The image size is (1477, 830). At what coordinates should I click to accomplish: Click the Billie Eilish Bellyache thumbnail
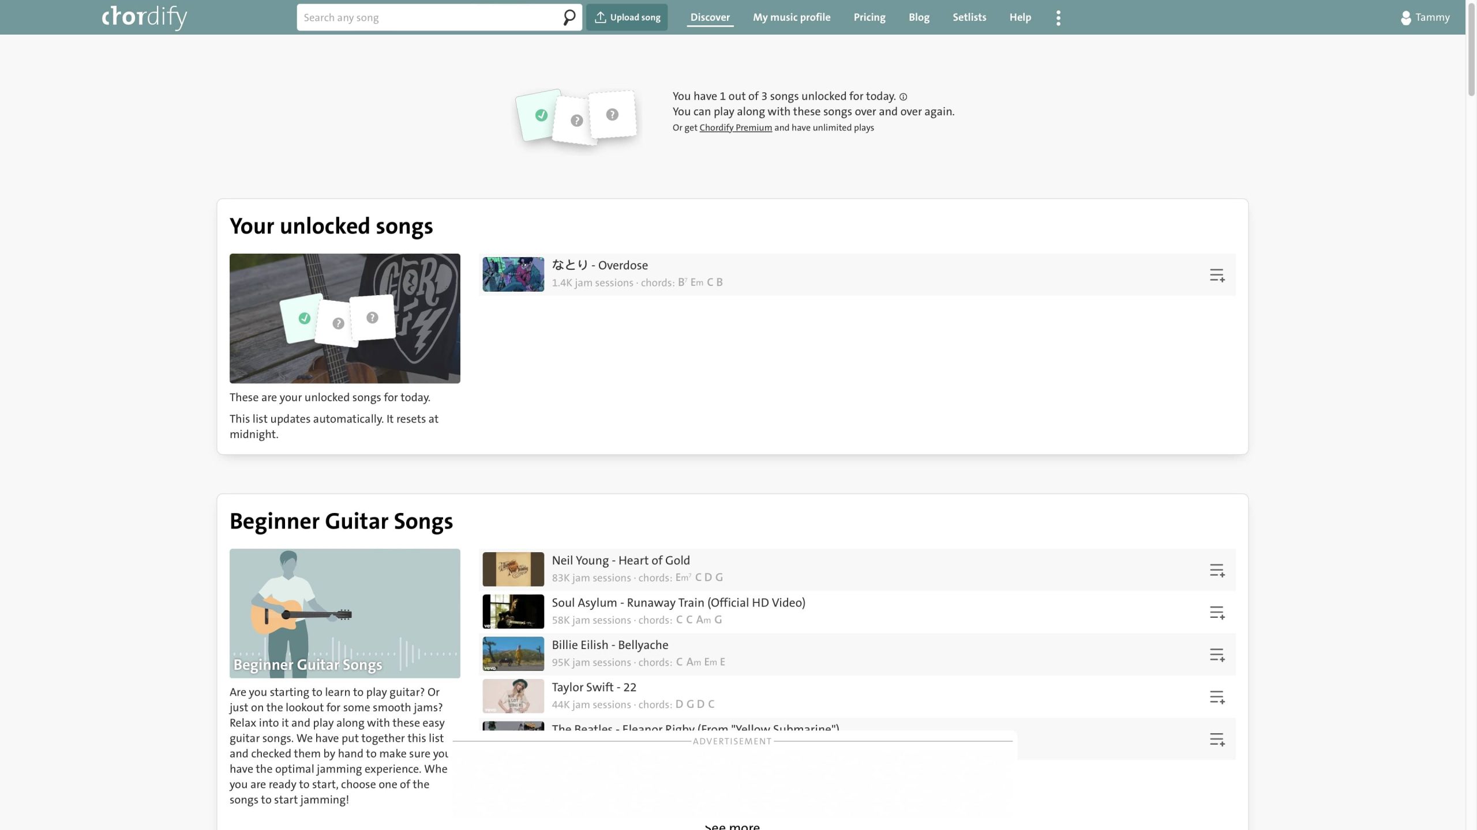point(513,654)
